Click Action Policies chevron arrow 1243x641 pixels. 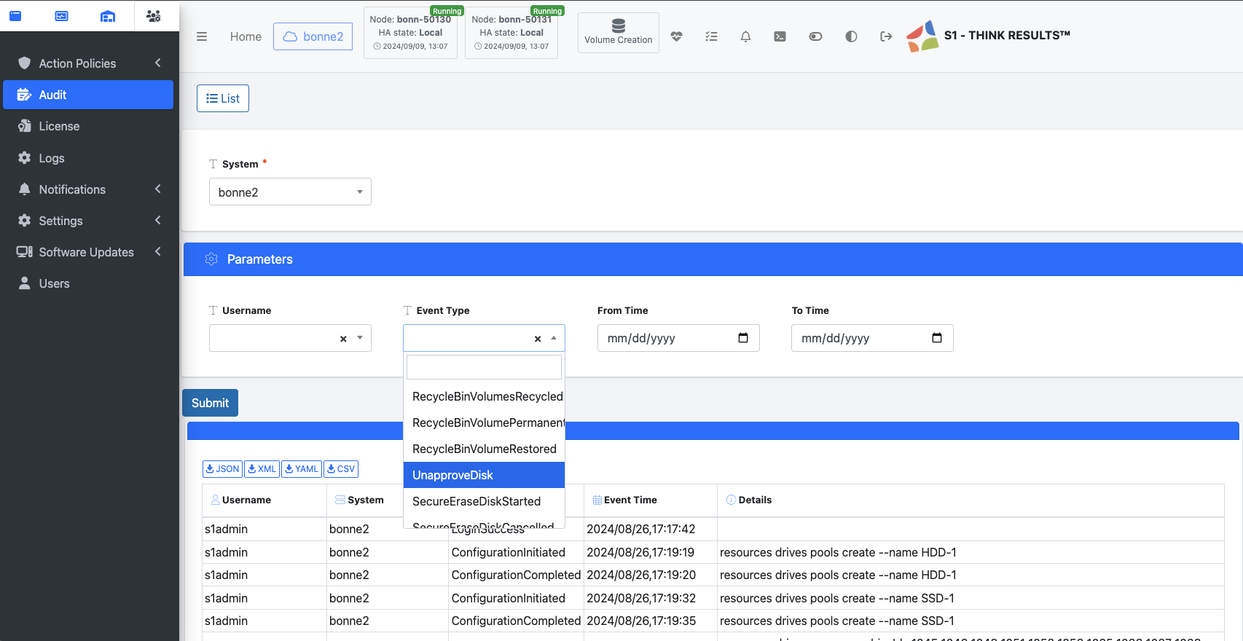pos(158,63)
